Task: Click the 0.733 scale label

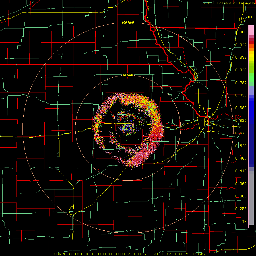Action: [241, 95]
